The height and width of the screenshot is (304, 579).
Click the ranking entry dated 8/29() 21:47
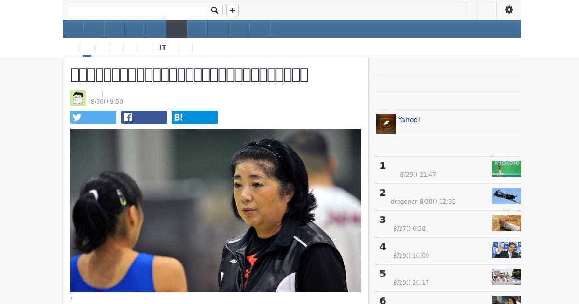[x=449, y=170]
